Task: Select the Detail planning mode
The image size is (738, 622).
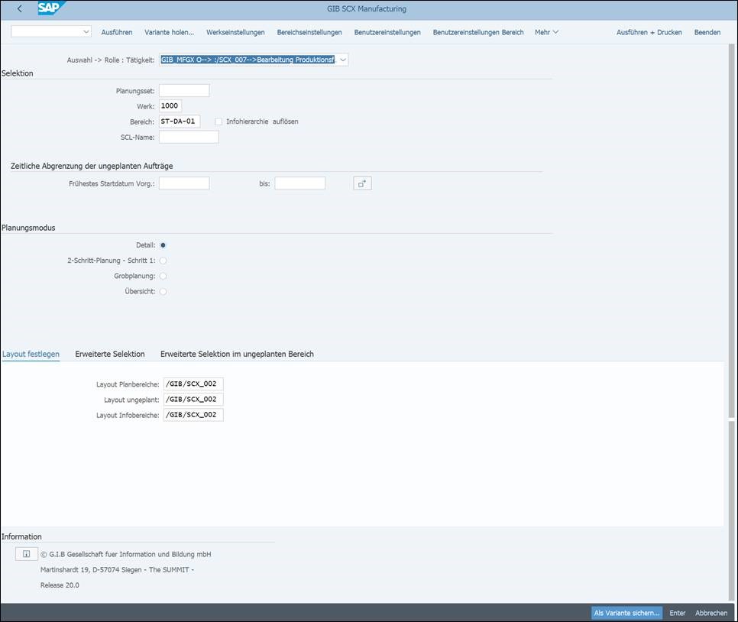Action: click(x=163, y=245)
